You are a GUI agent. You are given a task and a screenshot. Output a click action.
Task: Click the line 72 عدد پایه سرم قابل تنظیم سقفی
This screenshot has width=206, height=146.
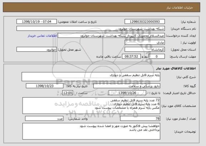point(135,100)
